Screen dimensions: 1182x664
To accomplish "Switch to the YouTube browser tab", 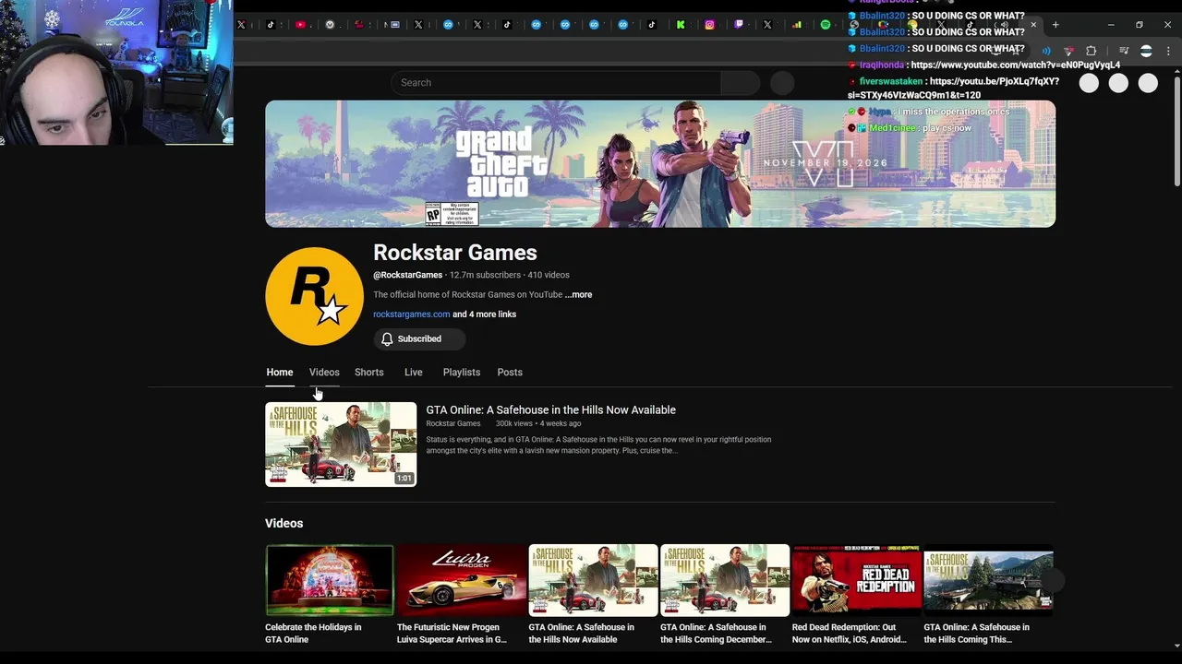I will click(300, 25).
